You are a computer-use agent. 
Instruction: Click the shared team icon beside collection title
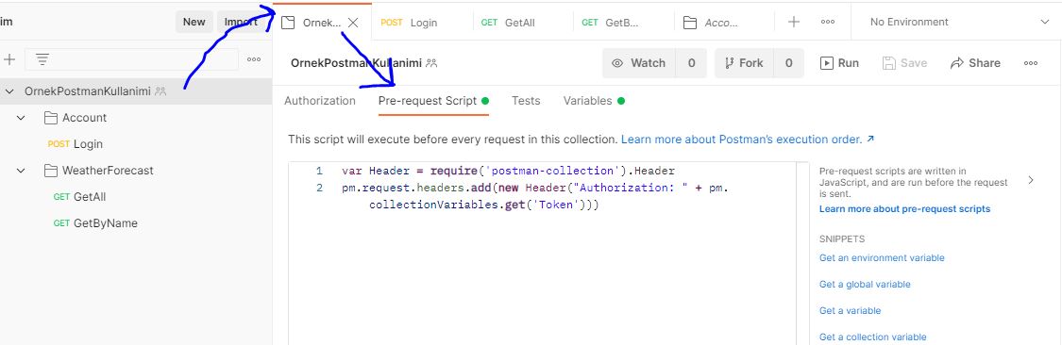coord(431,63)
